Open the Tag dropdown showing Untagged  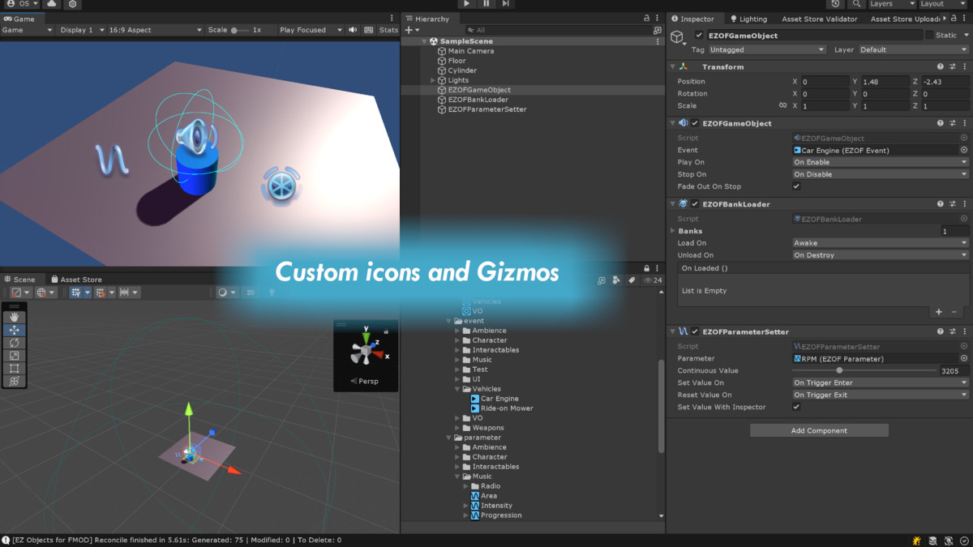click(x=768, y=49)
